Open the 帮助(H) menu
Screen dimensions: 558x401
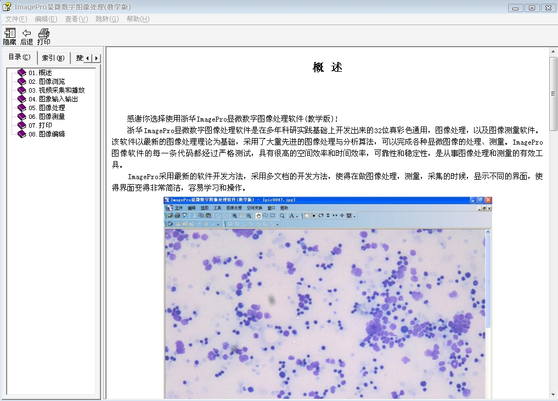(x=138, y=19)
